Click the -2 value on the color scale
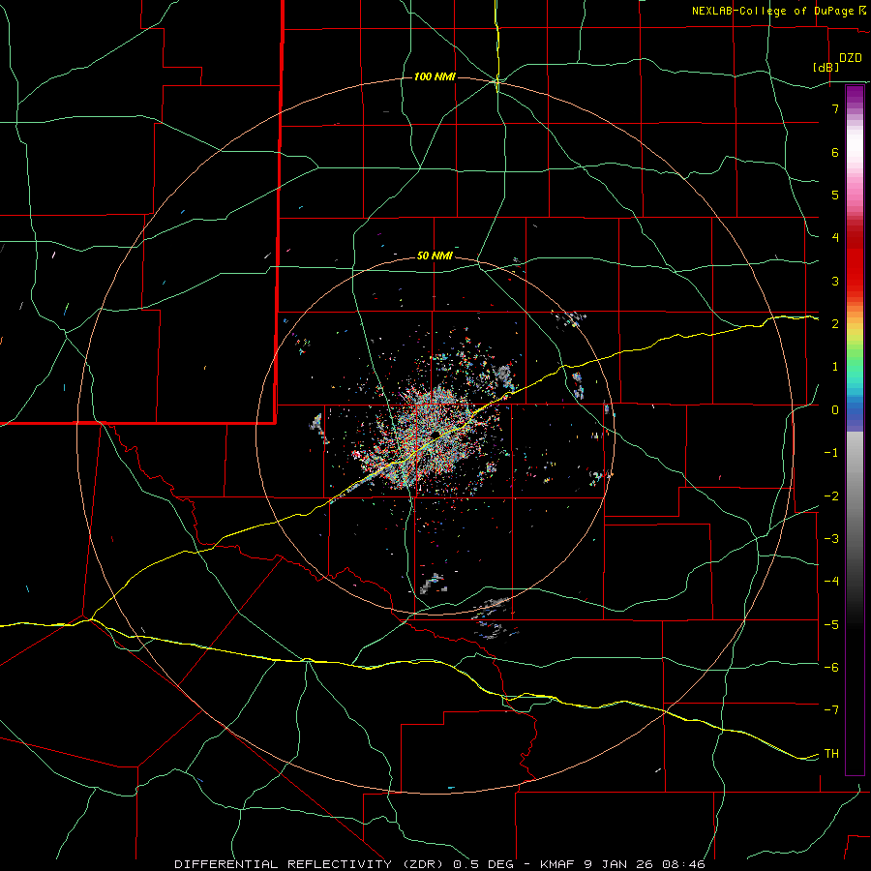The width and height of the screenshot is (871, 871). 831,496
